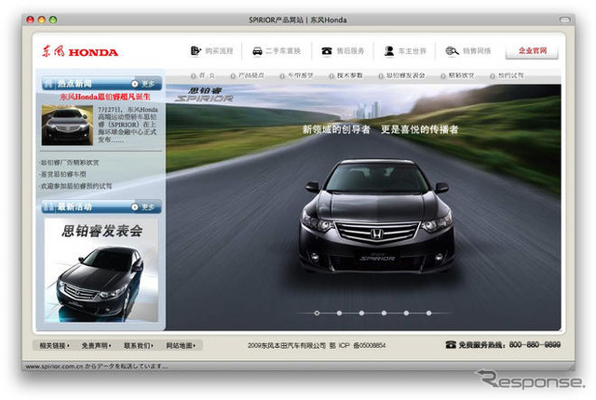Image resolution: width=596 pixels, height=400 pixels.
Task: Expand the 相关链接 footer menu
Action: click(x=54, y=345)
